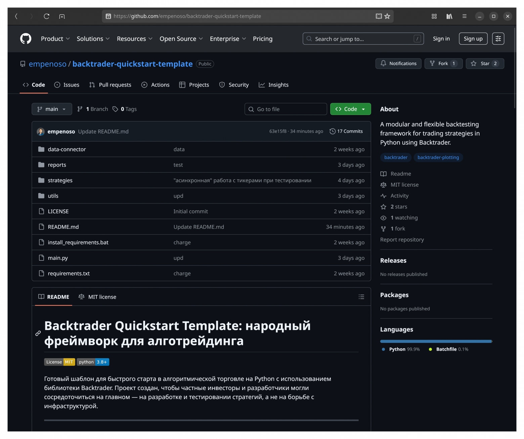Image resolution: width=524 pixels, height=439 pixels.
Task: Click the main.py file icon
Action: 41,258
